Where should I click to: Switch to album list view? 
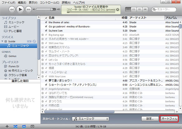pos(134,9)
